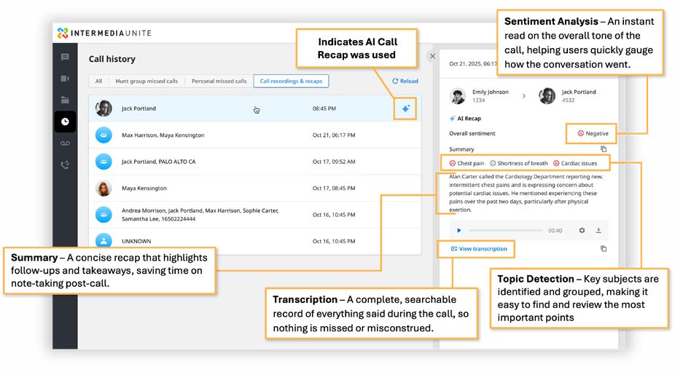Select Call recordings & recaps tab
Screen dimensions: 675x372
pyautogui.click(x=291, y=81)
